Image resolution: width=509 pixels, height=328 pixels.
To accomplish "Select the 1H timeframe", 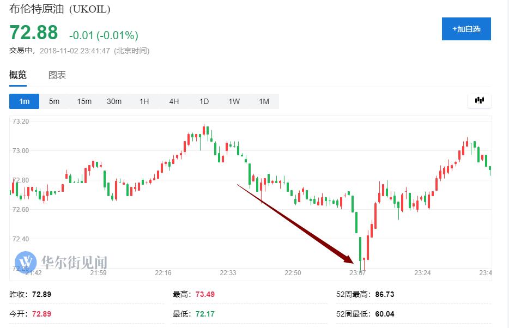I will pyautogui.click(x=144, y=101).
